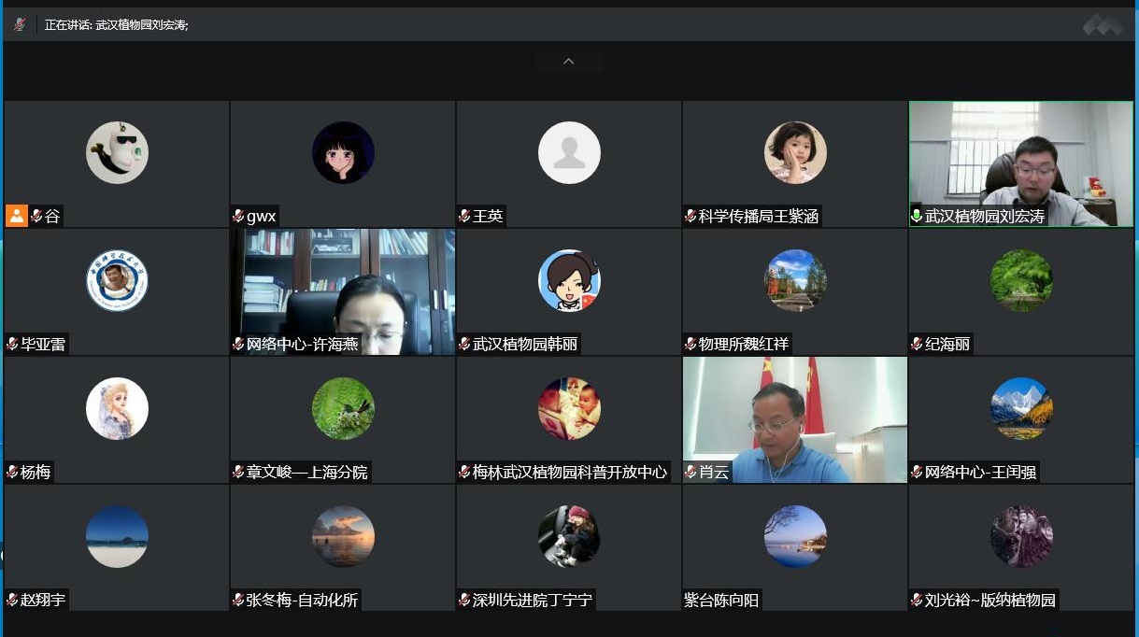
Task: Click the logo watermark in top right corner
Action: click(1103, 26)
